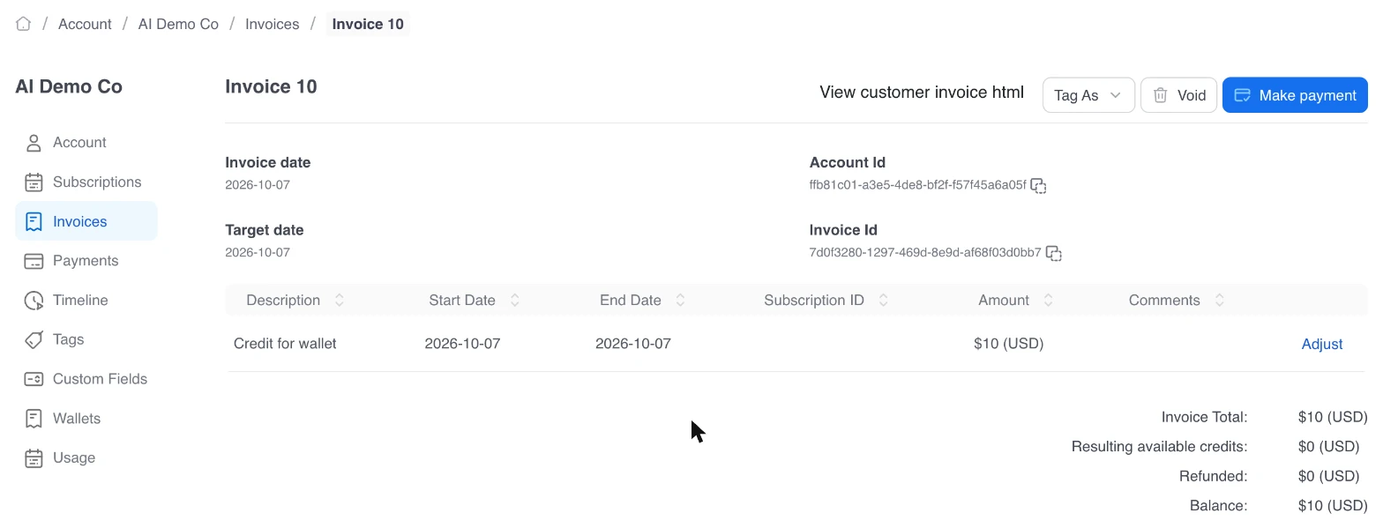Click the Description column header

point(283,301)
